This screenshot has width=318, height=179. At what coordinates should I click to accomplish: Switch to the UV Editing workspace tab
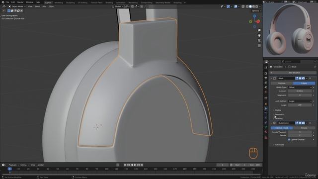click(x=82, y=2)
